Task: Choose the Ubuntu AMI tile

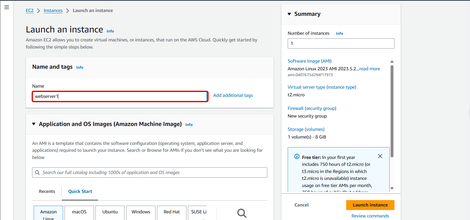Action: tap(110, 212)
